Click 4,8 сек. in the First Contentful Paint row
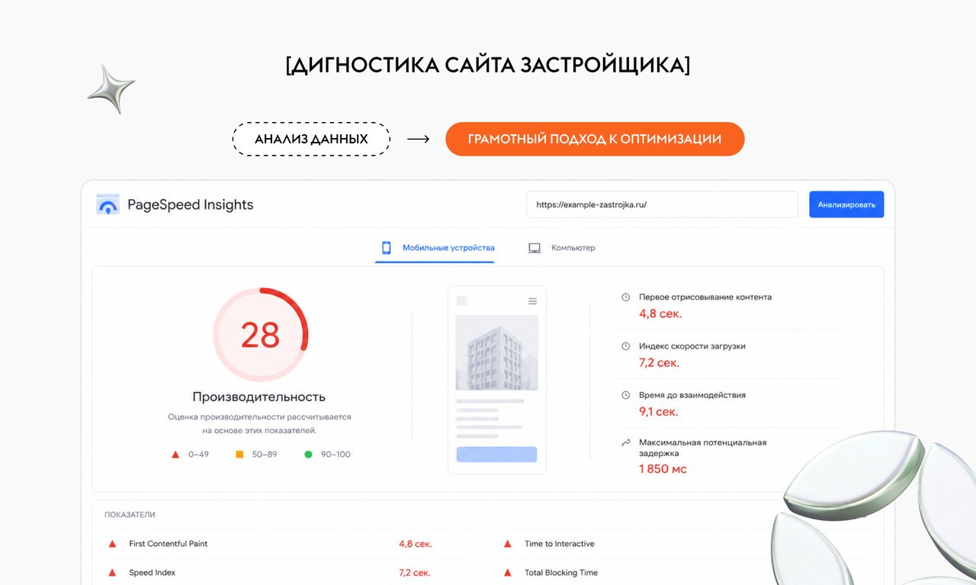976x585 pixels. point(416,544)
